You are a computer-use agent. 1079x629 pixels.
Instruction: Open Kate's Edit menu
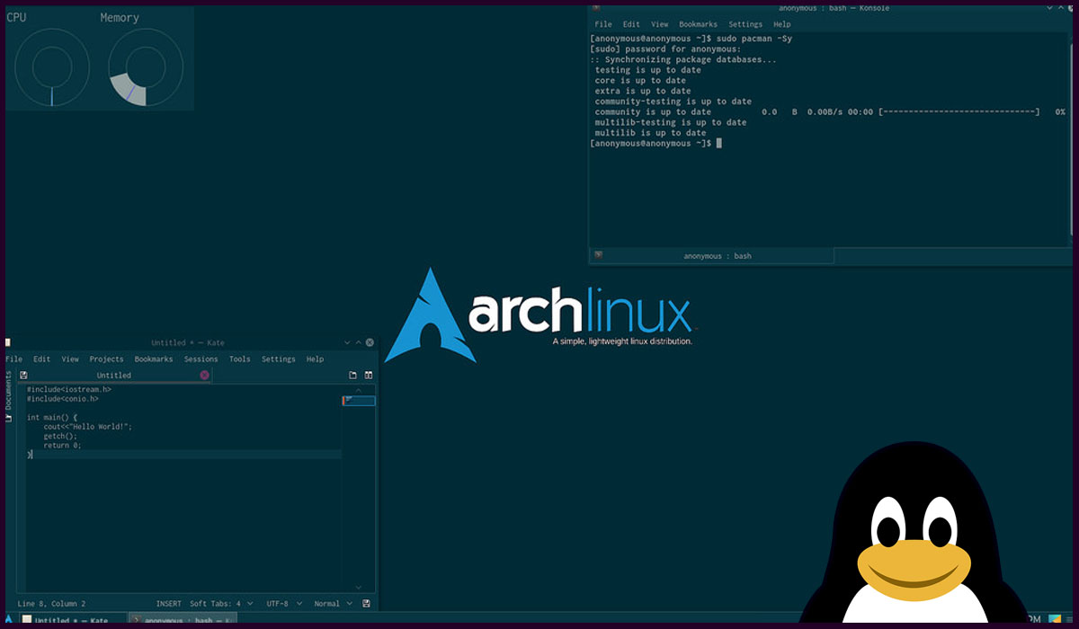[x=42, y=359]
